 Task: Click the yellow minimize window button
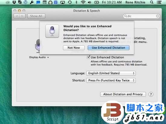tap(19, 11)
